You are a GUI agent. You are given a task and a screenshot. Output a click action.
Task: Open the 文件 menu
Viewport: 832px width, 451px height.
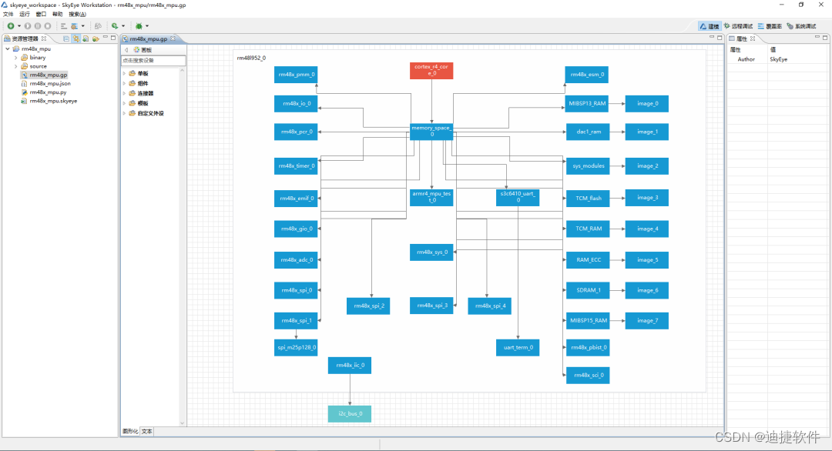(x=8, y=15)
